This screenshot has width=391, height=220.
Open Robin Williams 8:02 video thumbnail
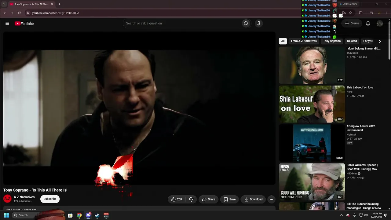[x=312, y=65]
